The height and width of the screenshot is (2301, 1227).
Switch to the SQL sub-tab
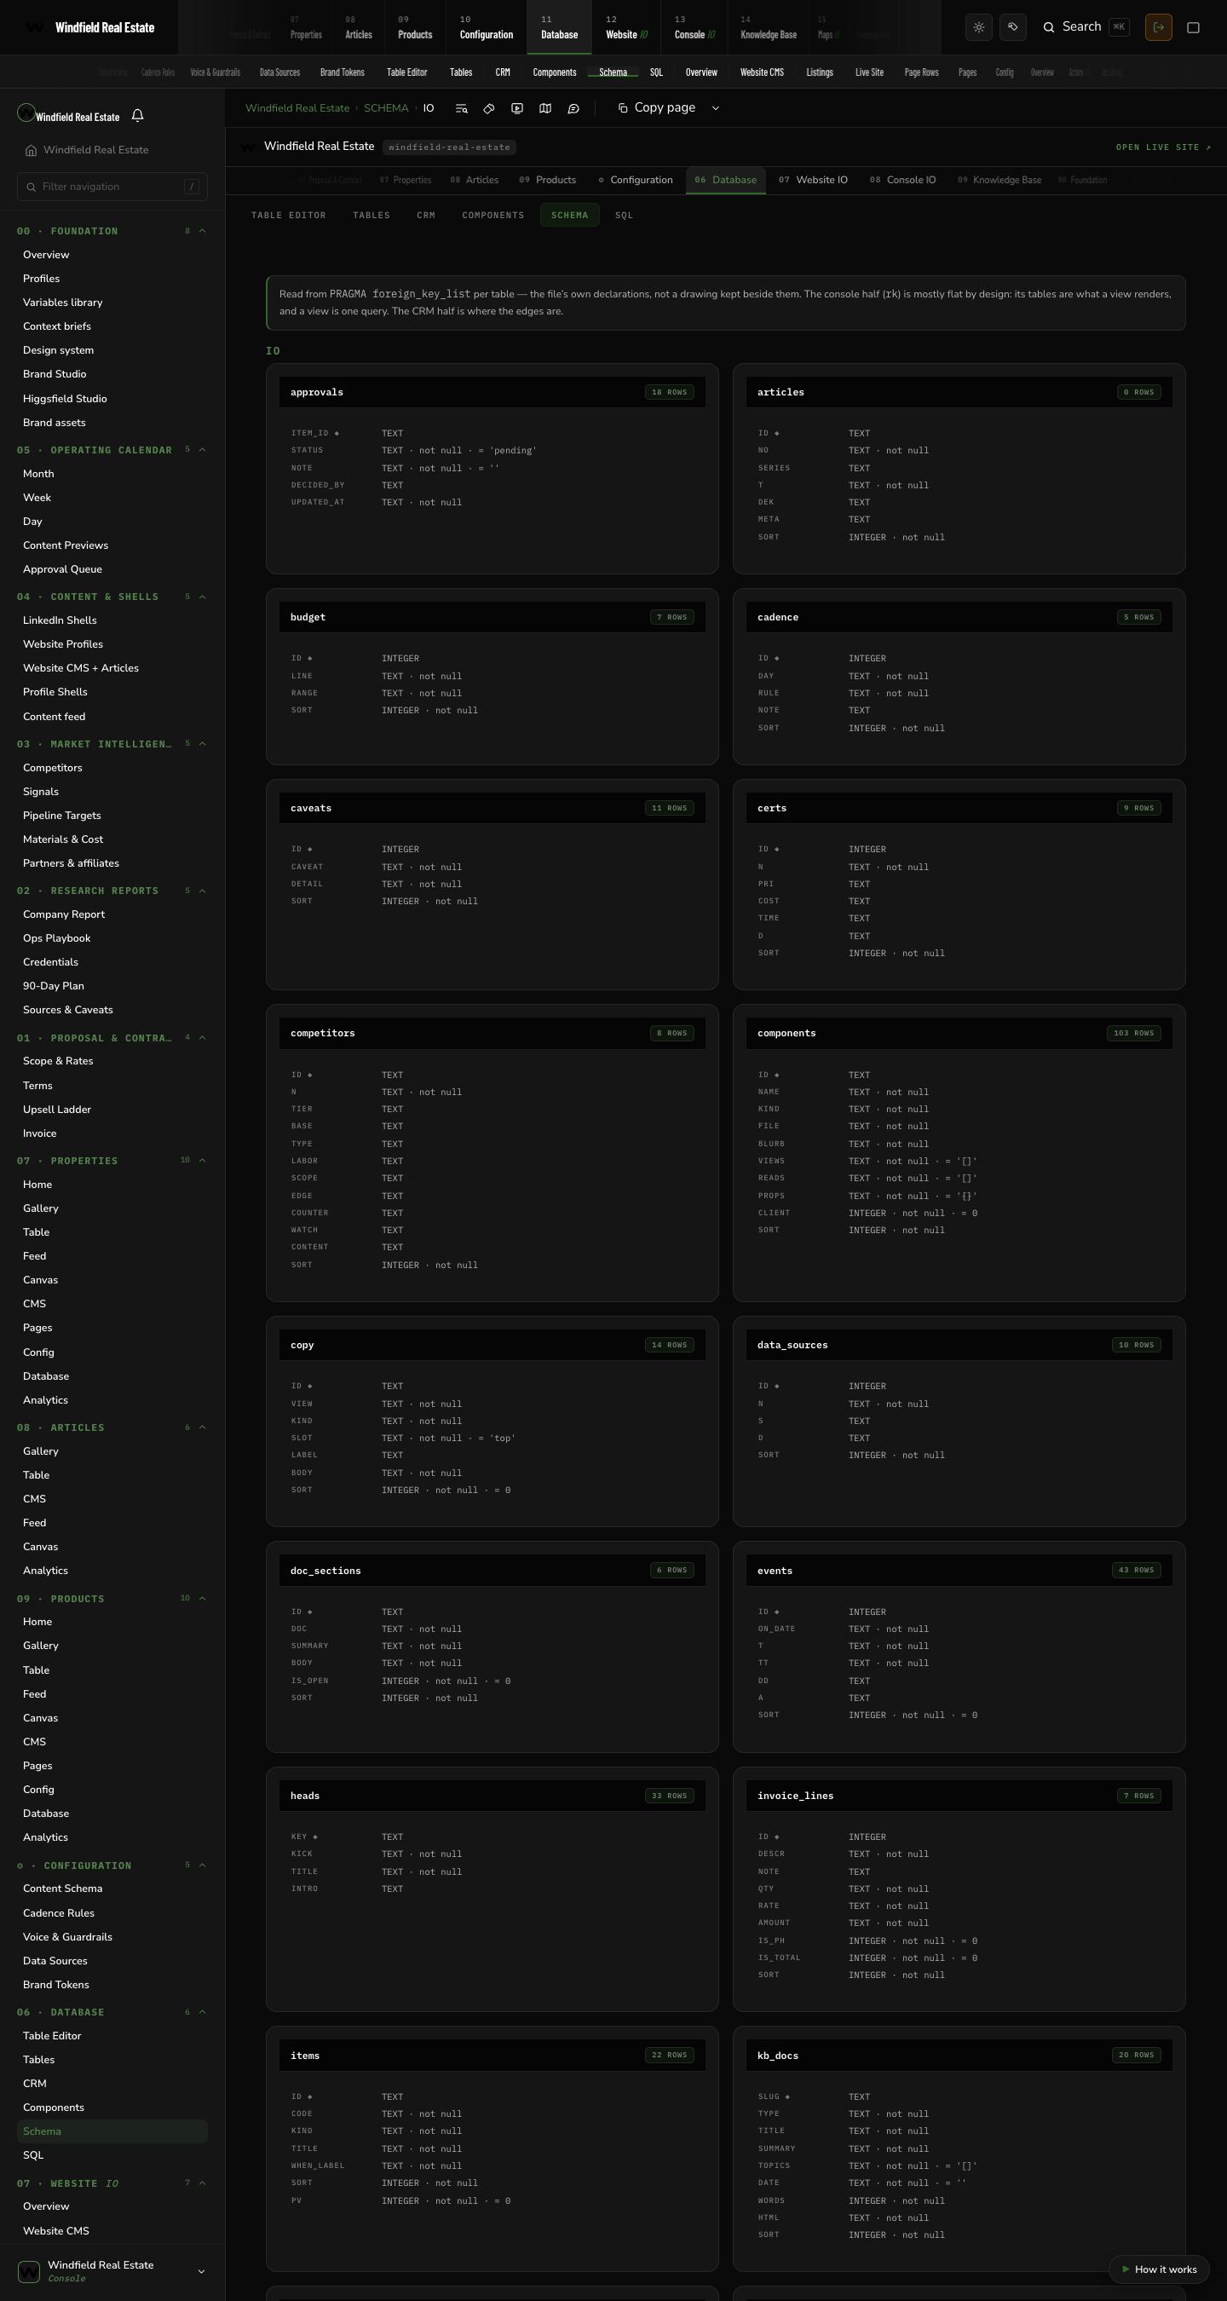click(x=625, y=216)
